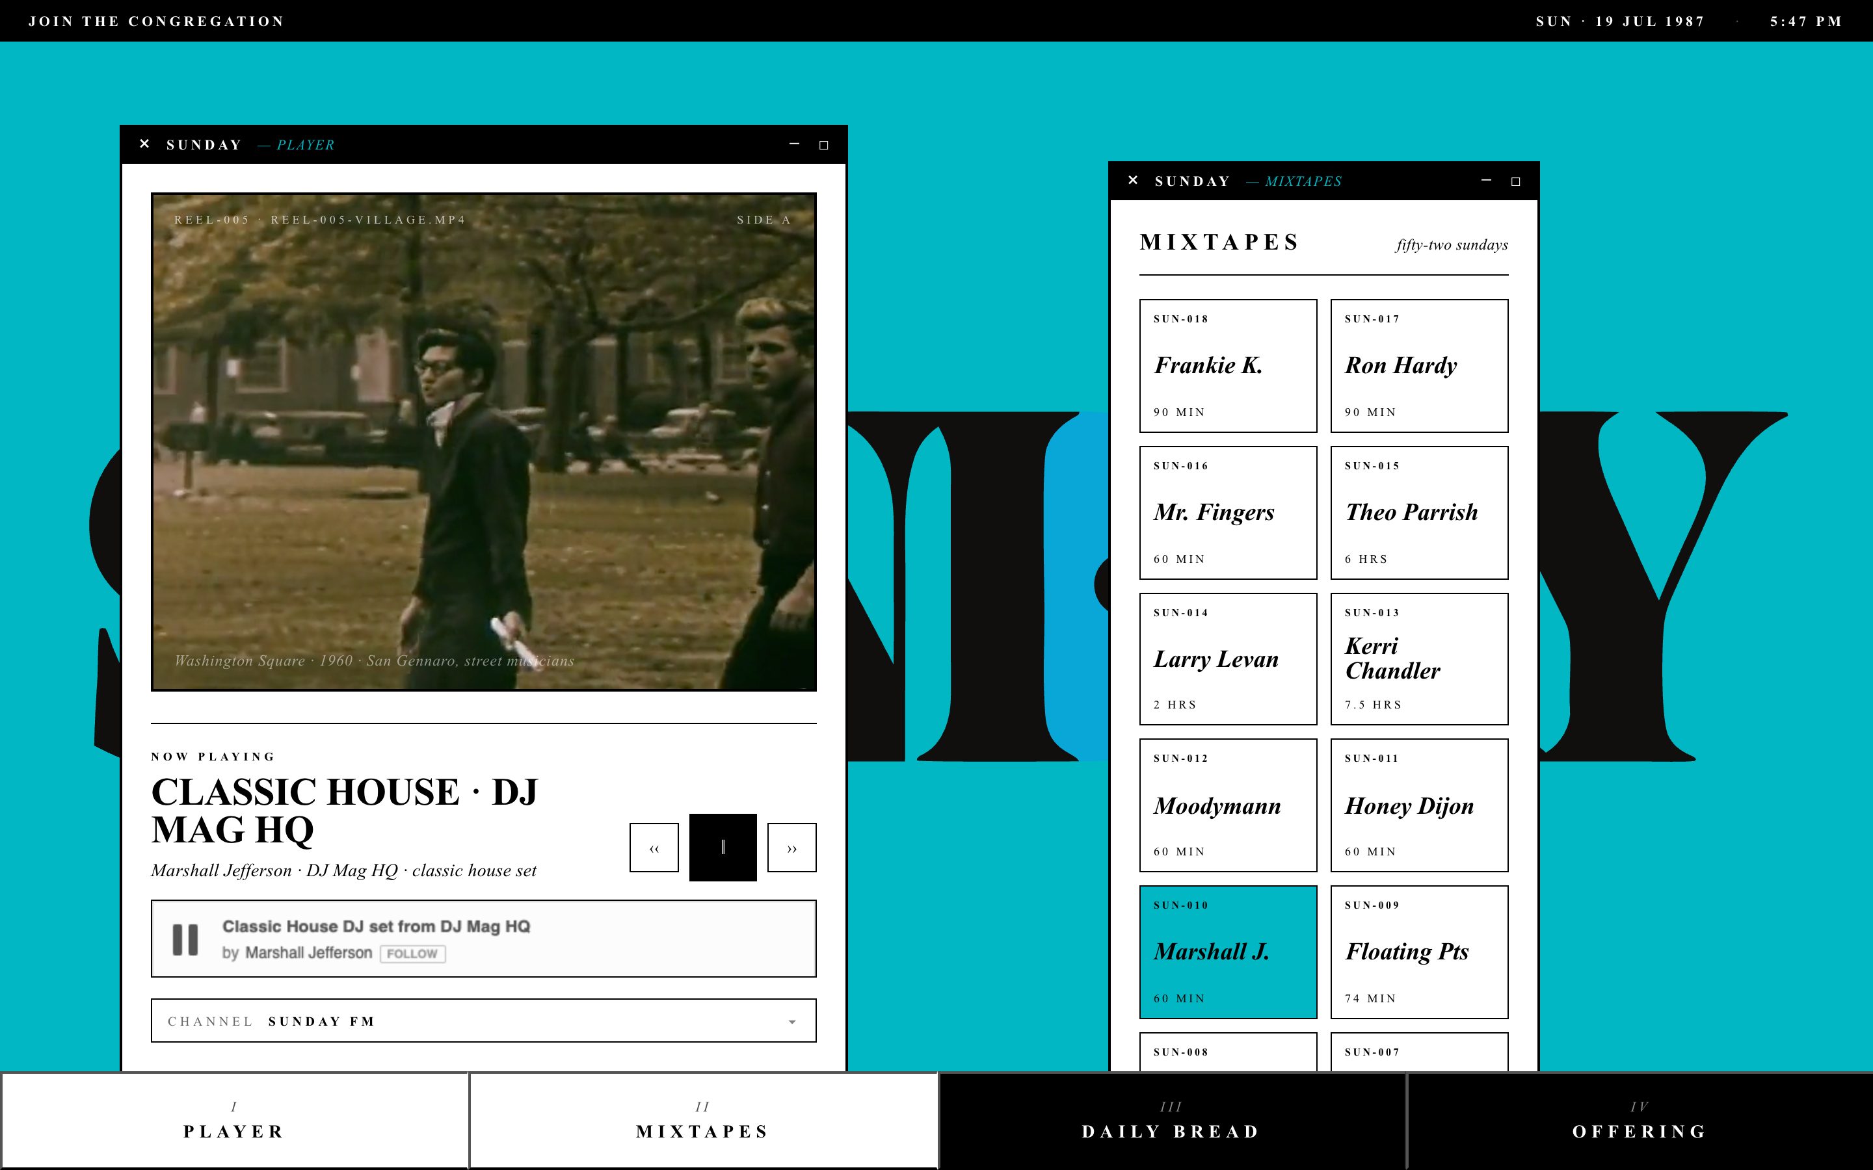Open the Offering tab

1640,1121
